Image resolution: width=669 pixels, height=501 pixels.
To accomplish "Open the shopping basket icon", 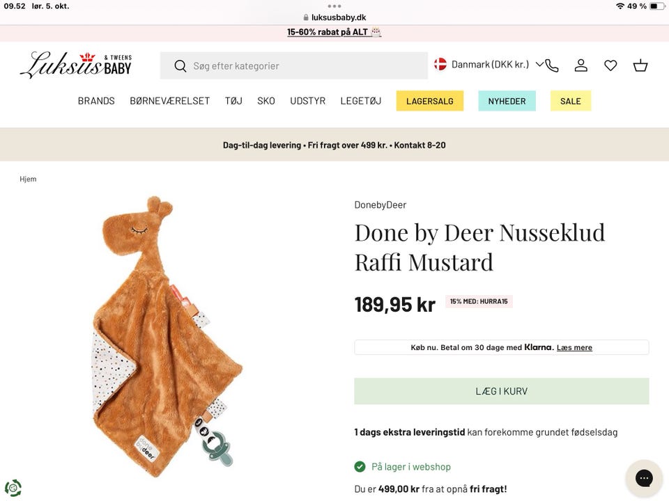I will tap(640, 65).
